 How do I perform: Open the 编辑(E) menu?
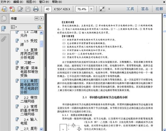click(x=18, y=2)
